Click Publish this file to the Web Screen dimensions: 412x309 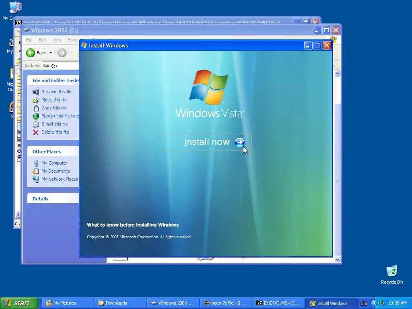[x=60, y=116]
